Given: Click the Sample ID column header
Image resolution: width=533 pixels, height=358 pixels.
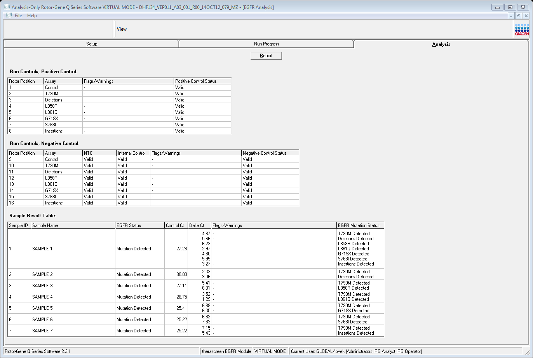Looking at the screenshot, I should 19,225.
